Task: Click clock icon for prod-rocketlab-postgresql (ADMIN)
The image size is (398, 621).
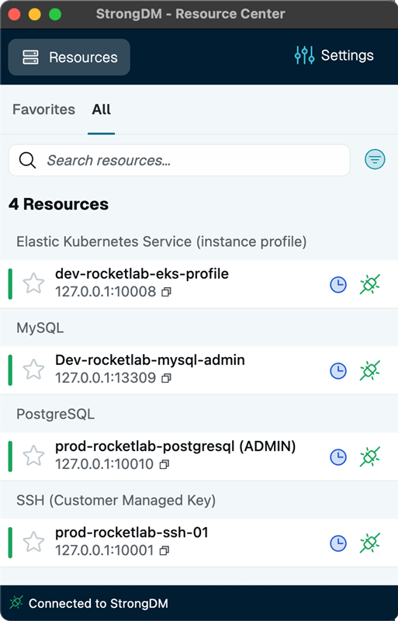Action: (338, 457)
